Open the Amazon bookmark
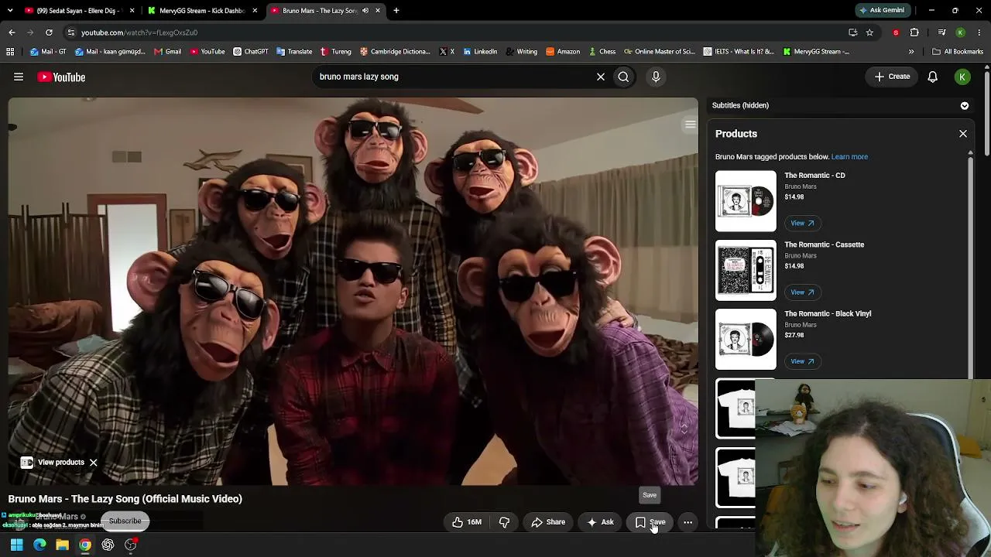991x557 pixels. pyautogui.click(x=562, y=52)
